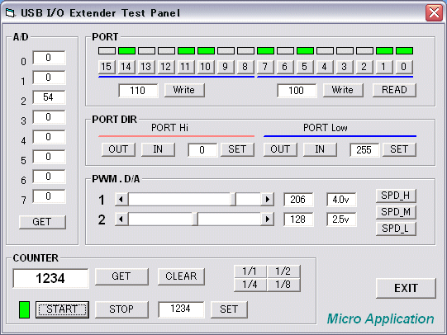This screenshot has height=335, width=447.
Task: Click the EXIT button
Action: [x=406, y=288]
